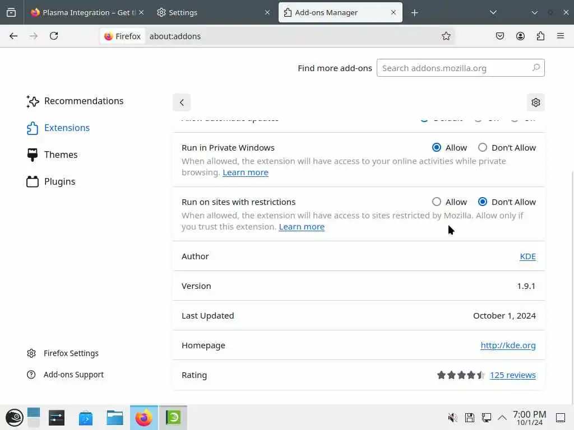The image size is (574, 430).
Task: Open Plugins category in the sidebar
Action: 51,182
